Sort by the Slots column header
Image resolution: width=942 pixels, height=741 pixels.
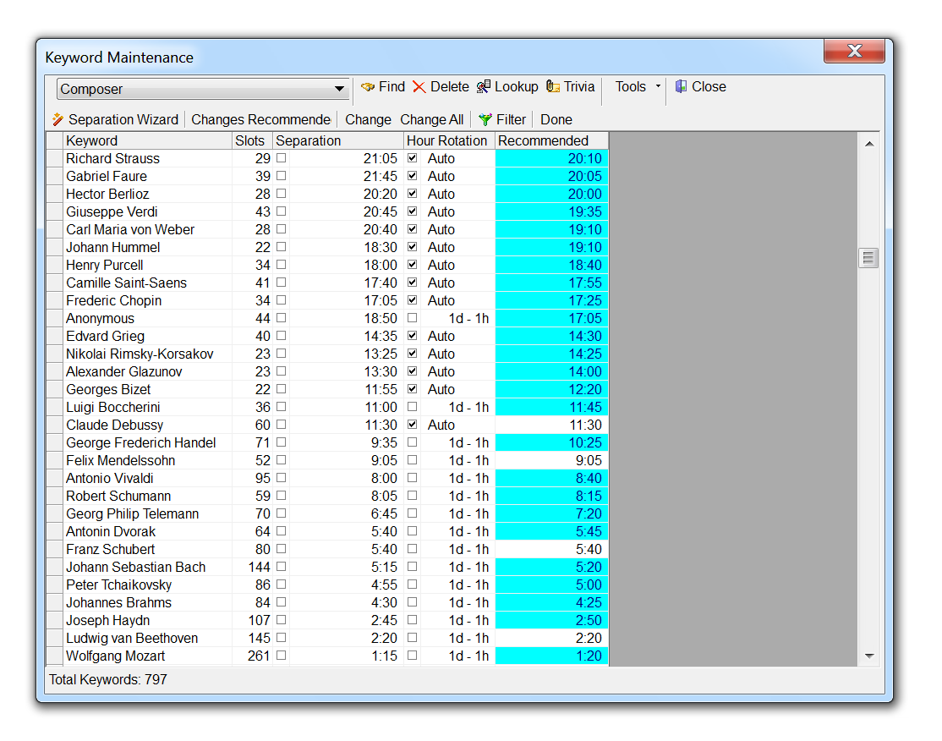(251, 140)
